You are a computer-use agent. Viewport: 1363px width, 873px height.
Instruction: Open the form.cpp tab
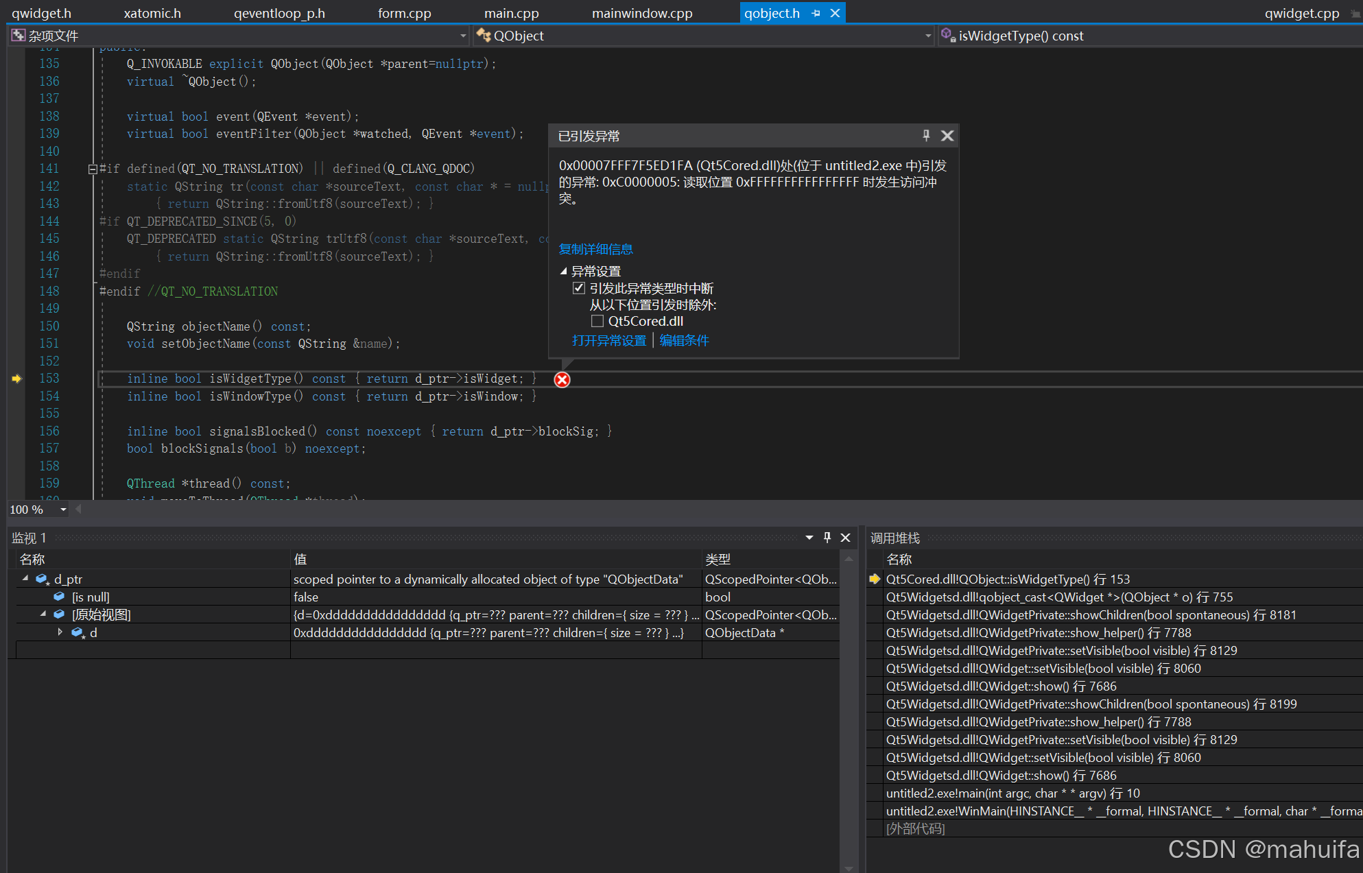pos(404,13)
